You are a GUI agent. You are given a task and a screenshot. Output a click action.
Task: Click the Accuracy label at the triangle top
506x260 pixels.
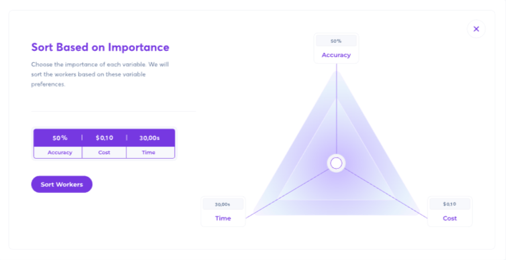(x=336, y=55)
